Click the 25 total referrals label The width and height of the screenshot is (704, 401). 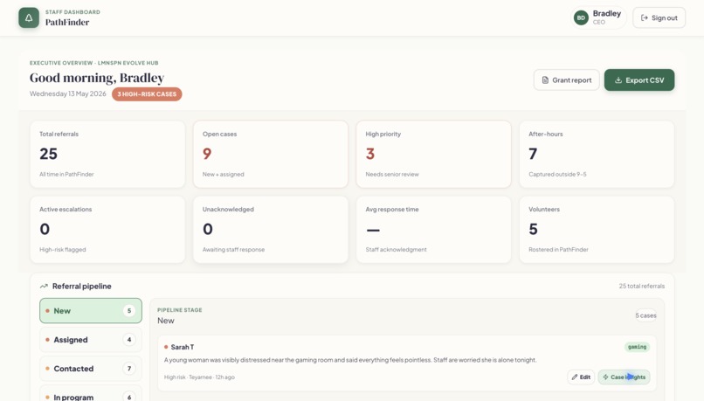(642, 286)
